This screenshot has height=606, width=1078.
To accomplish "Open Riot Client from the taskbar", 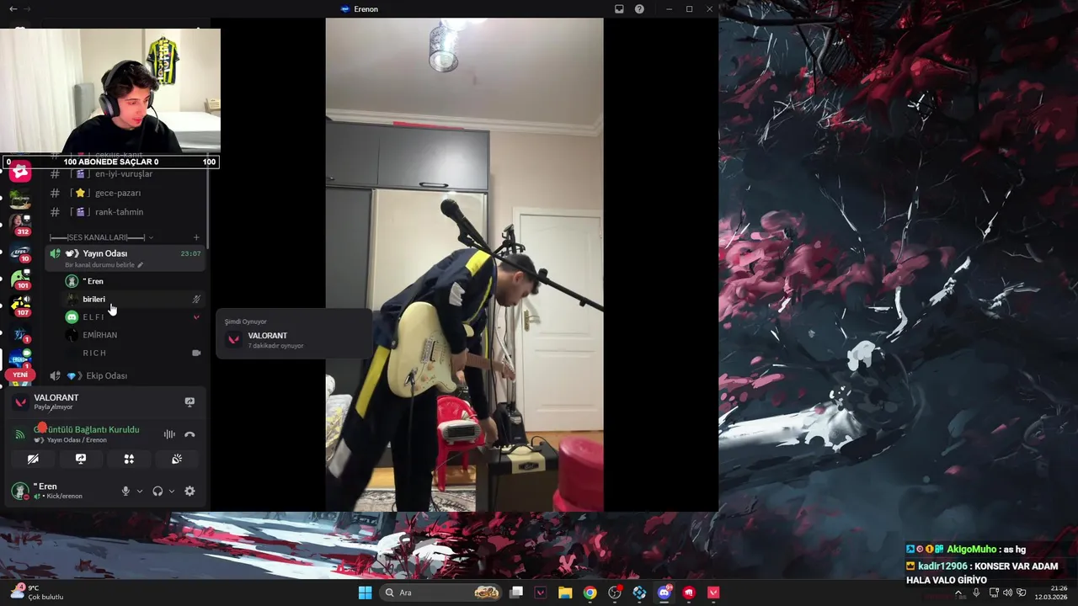I will coord(689,593).
